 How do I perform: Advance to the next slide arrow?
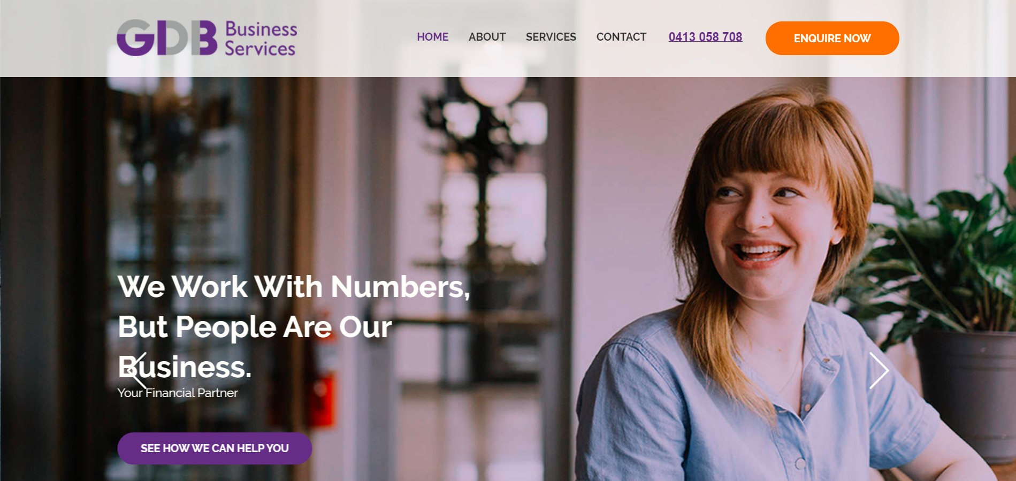pyautogui.click(x=879, y=370)
